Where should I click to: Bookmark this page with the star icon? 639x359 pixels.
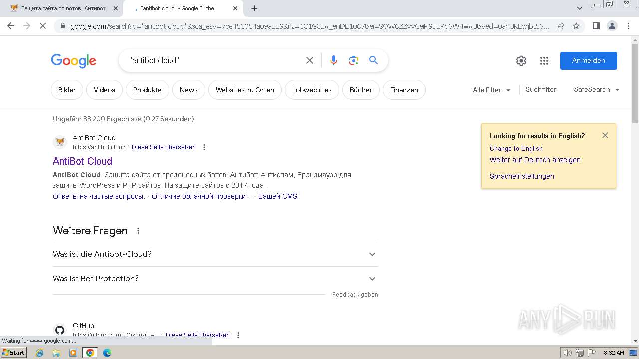[x=576, y=26]
